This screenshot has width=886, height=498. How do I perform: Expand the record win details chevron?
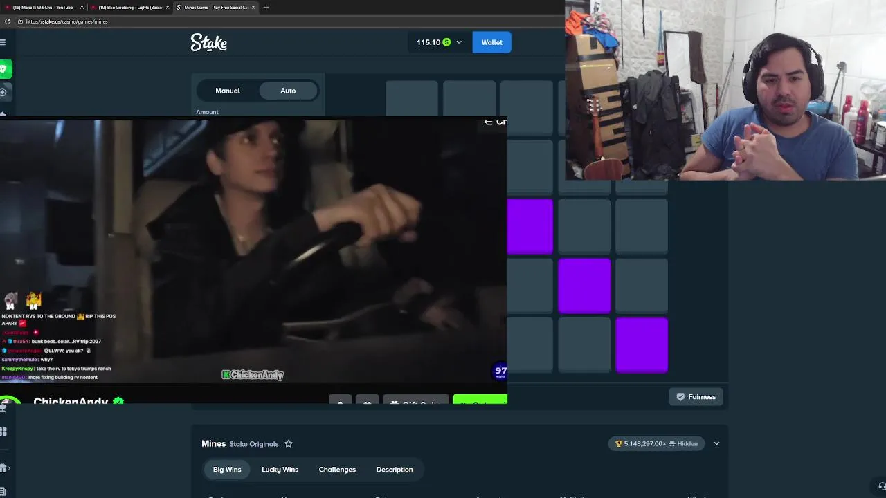tap(716, 443)
